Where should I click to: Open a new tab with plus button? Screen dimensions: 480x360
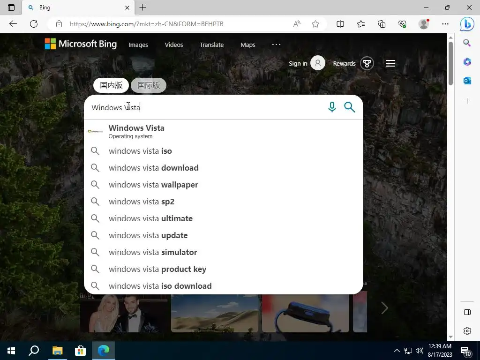(142, 7)
